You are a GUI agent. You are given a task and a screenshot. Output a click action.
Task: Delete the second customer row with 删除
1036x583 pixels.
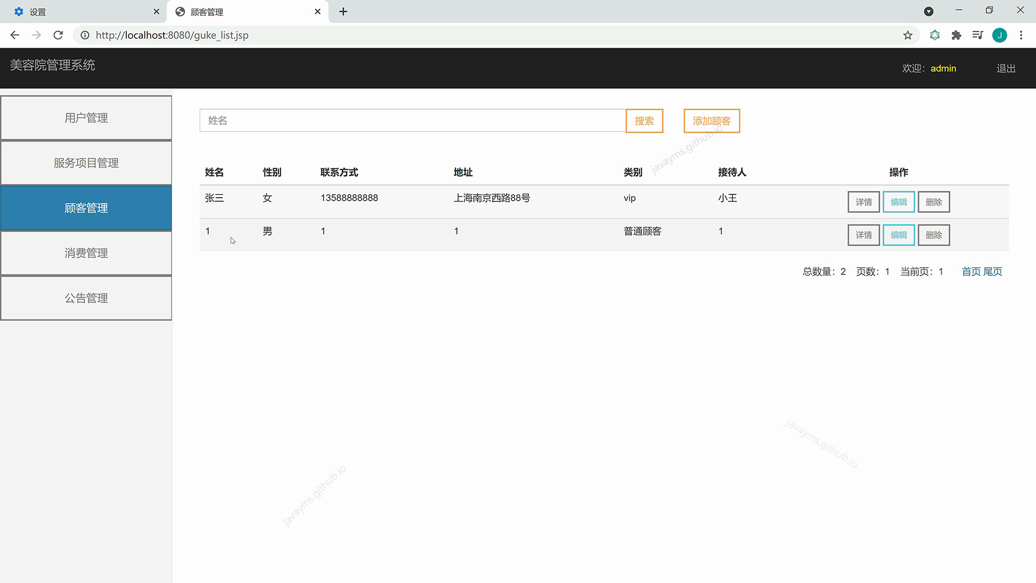pyautogui.click(x=933, y=235)
